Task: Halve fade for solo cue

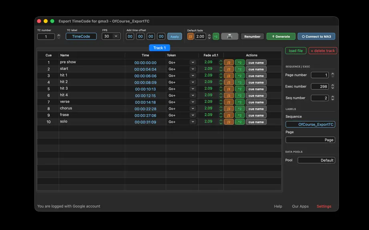Action: 229,122
